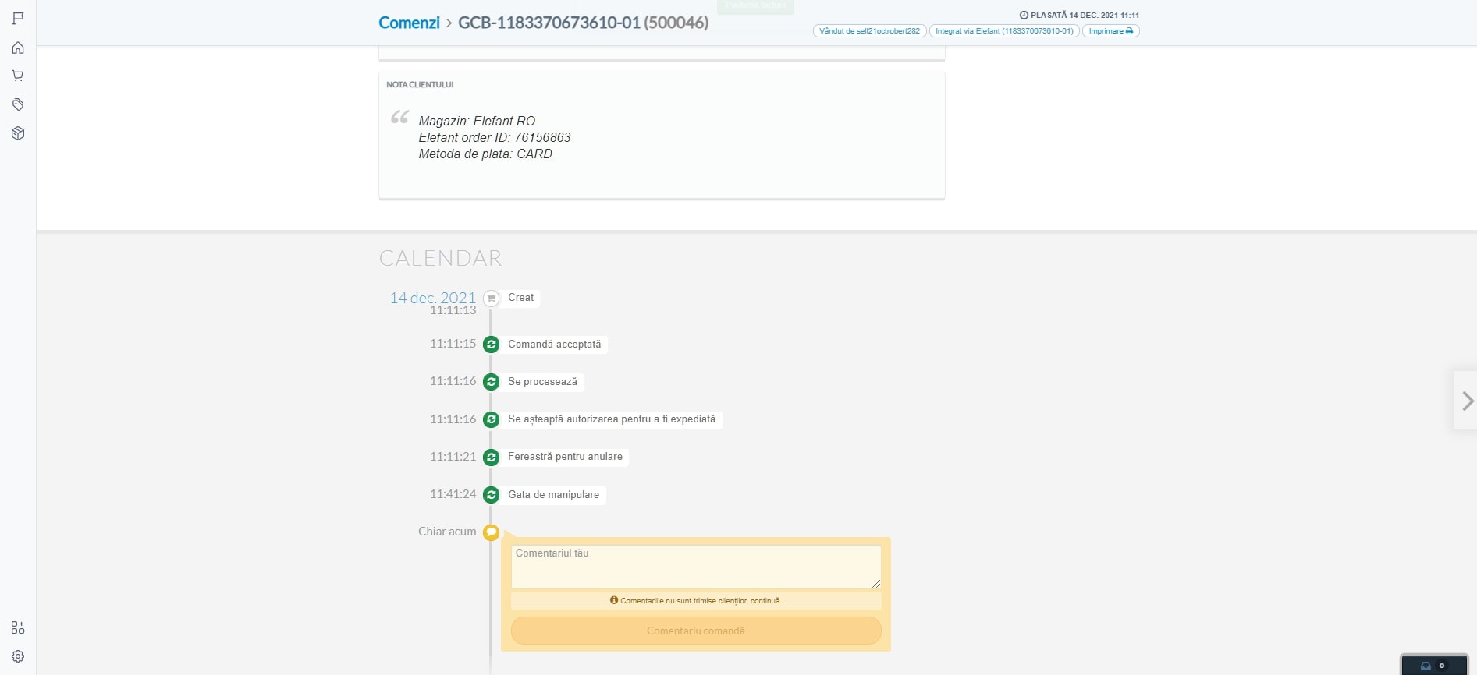Click the 'Creat' cart timeline marker
Image resolution: width=1477 pixels, height=675 pixels.
491,299
